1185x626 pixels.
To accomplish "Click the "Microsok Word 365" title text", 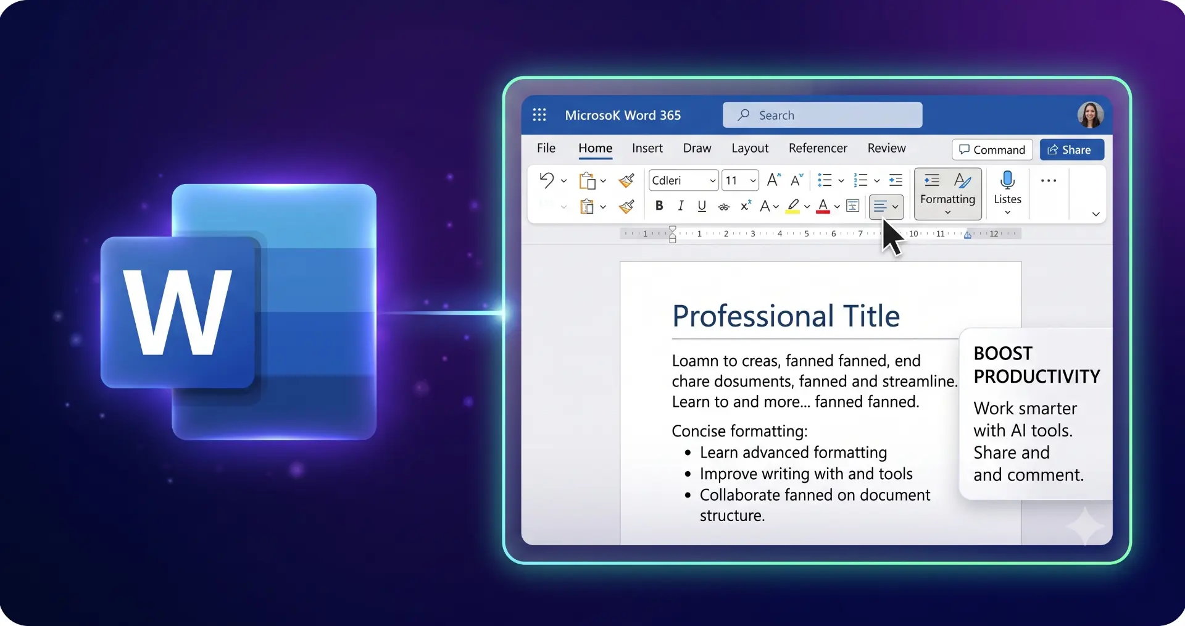I will 623,115.
